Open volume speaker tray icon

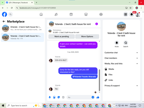pyautogui.click(x=123, y=105)
